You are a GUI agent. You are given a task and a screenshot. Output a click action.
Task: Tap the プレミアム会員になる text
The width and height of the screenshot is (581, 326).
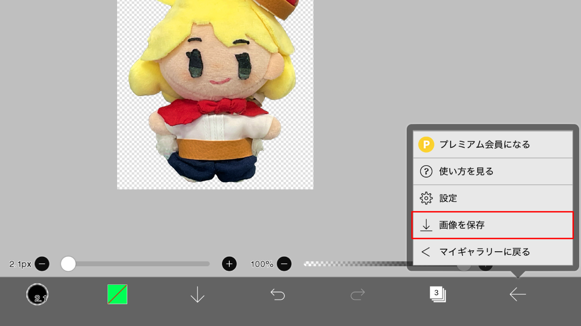pos(484,145)
